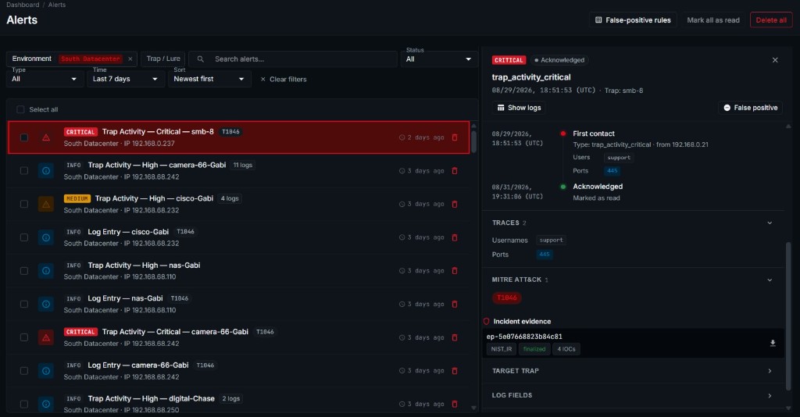Click the 4 IOCs badge

566,349
